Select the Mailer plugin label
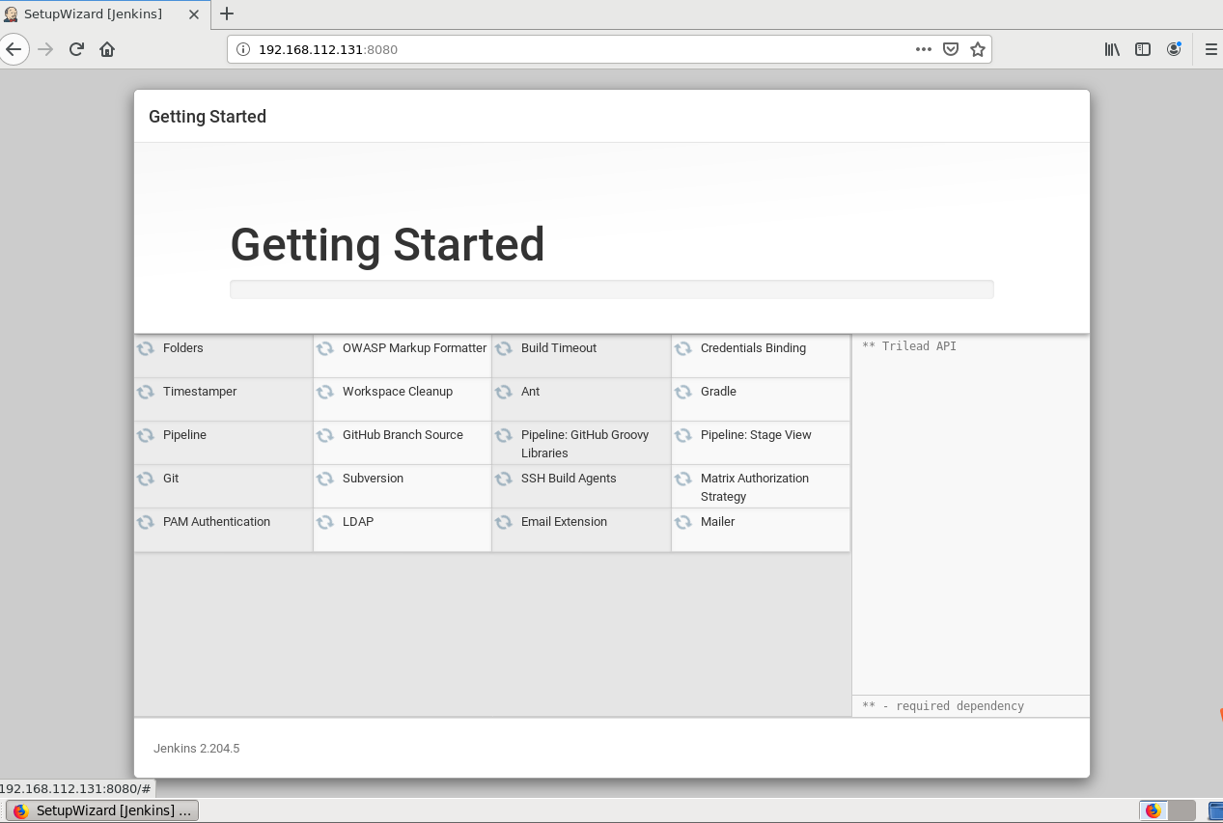1223x823 pixels. click(x=717, y=522)
